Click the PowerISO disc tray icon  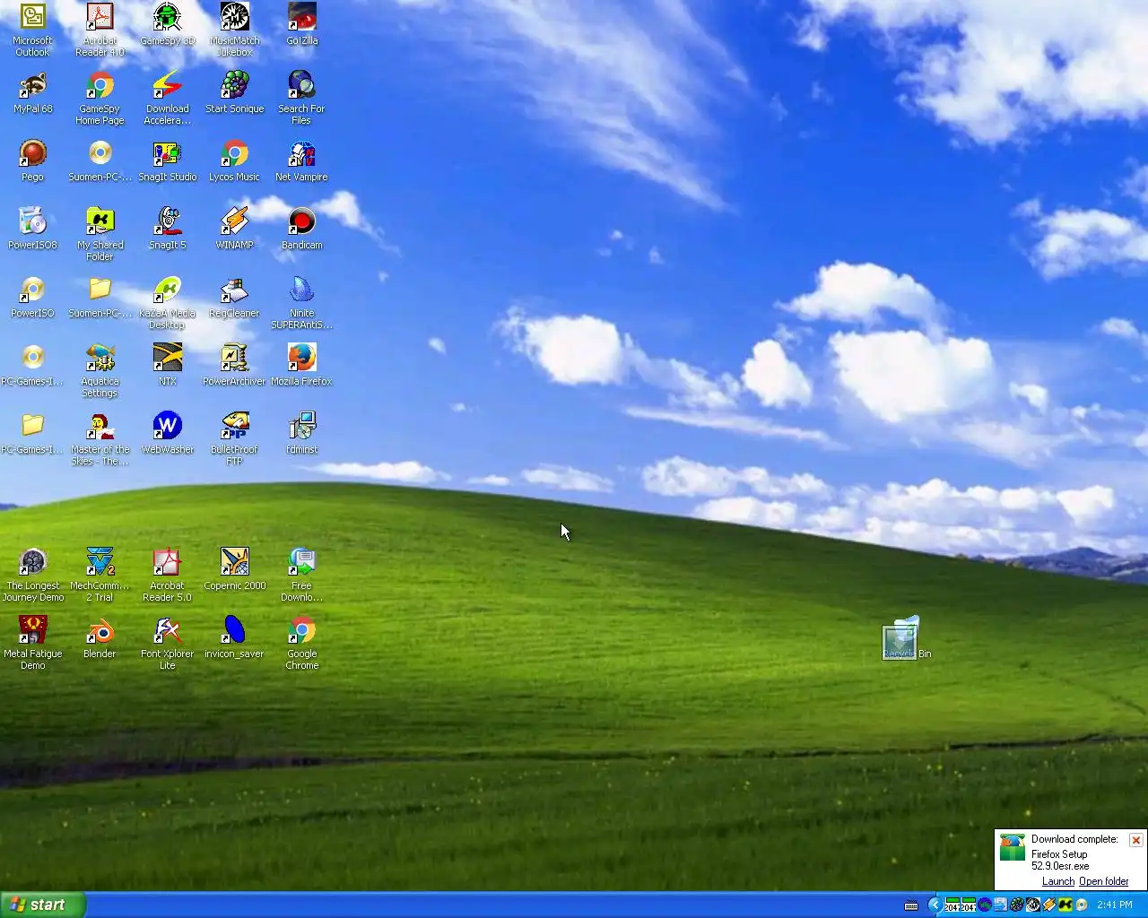[x=1082, y=905]
